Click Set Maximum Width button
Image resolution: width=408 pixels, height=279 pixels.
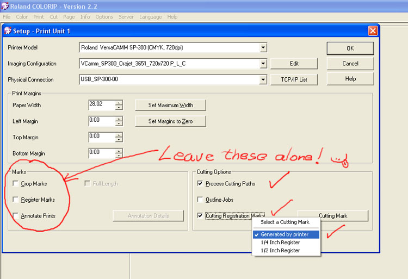[170, 106]
